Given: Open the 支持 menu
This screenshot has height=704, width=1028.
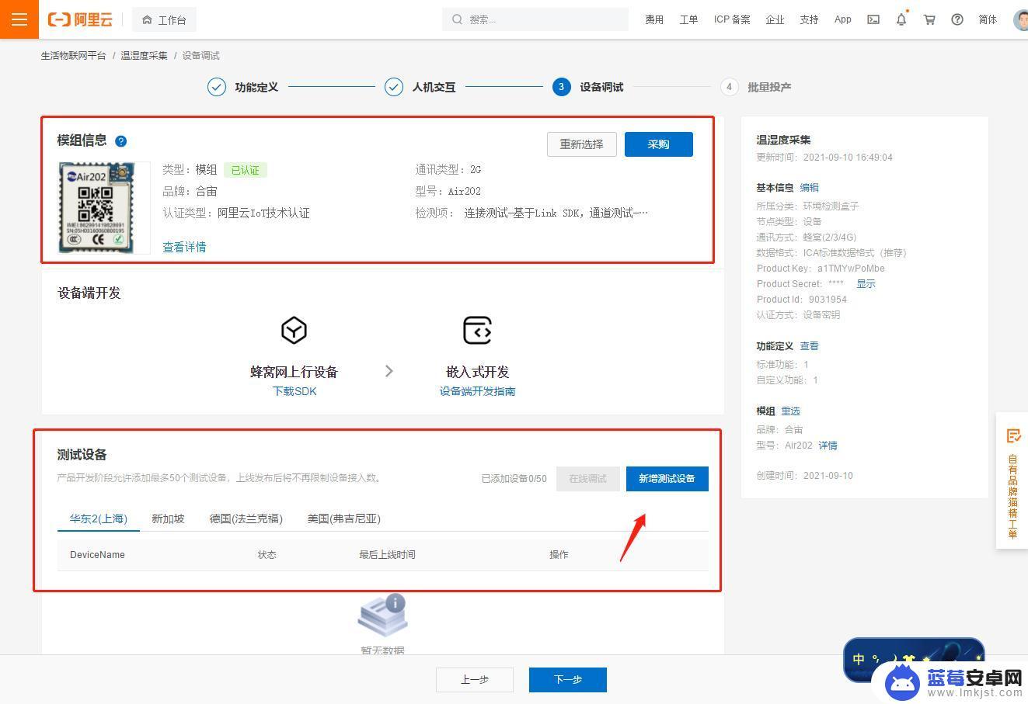Looking at the screenshot, I should [x=809, y=19].
